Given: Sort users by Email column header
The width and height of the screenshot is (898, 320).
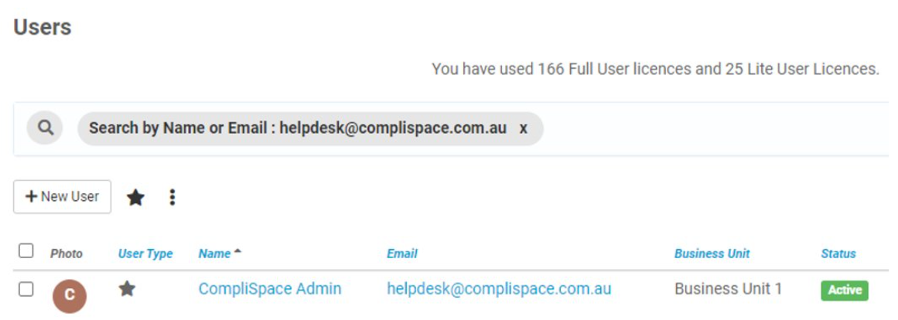Looking at the screenshot, I should [x=402, y=254].
